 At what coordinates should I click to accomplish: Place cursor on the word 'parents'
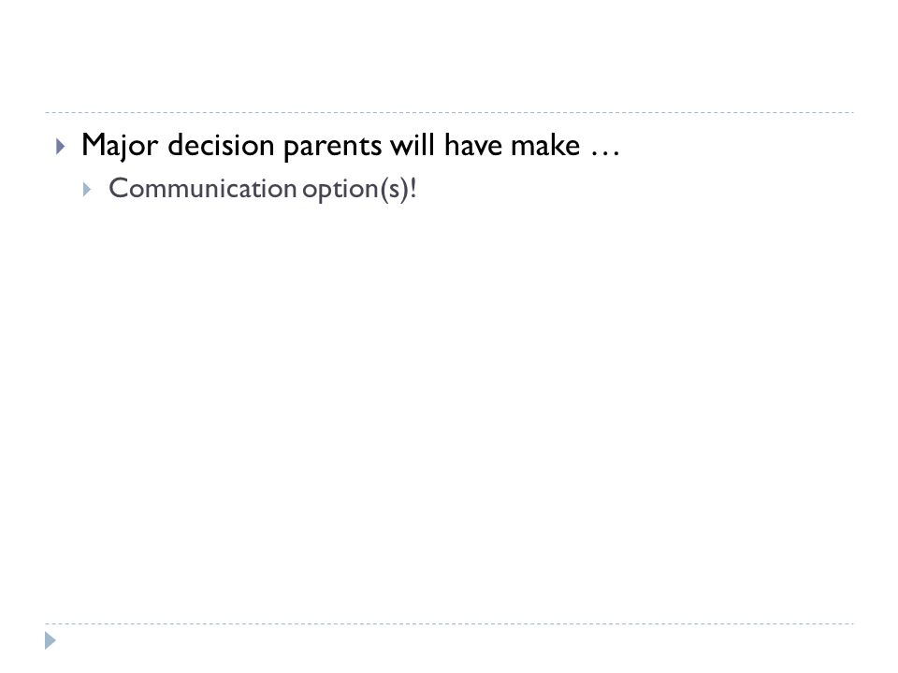332,147
